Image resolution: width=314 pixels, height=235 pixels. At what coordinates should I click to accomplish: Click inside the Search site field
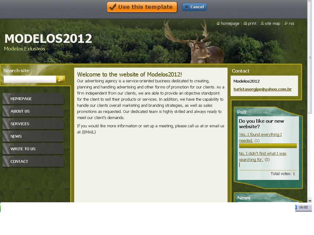[30, 79]
